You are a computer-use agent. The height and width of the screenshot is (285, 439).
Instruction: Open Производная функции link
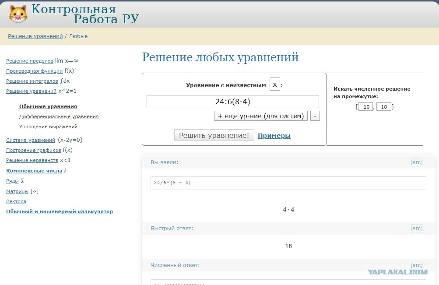pyautogui.click(x=35, y=71)
